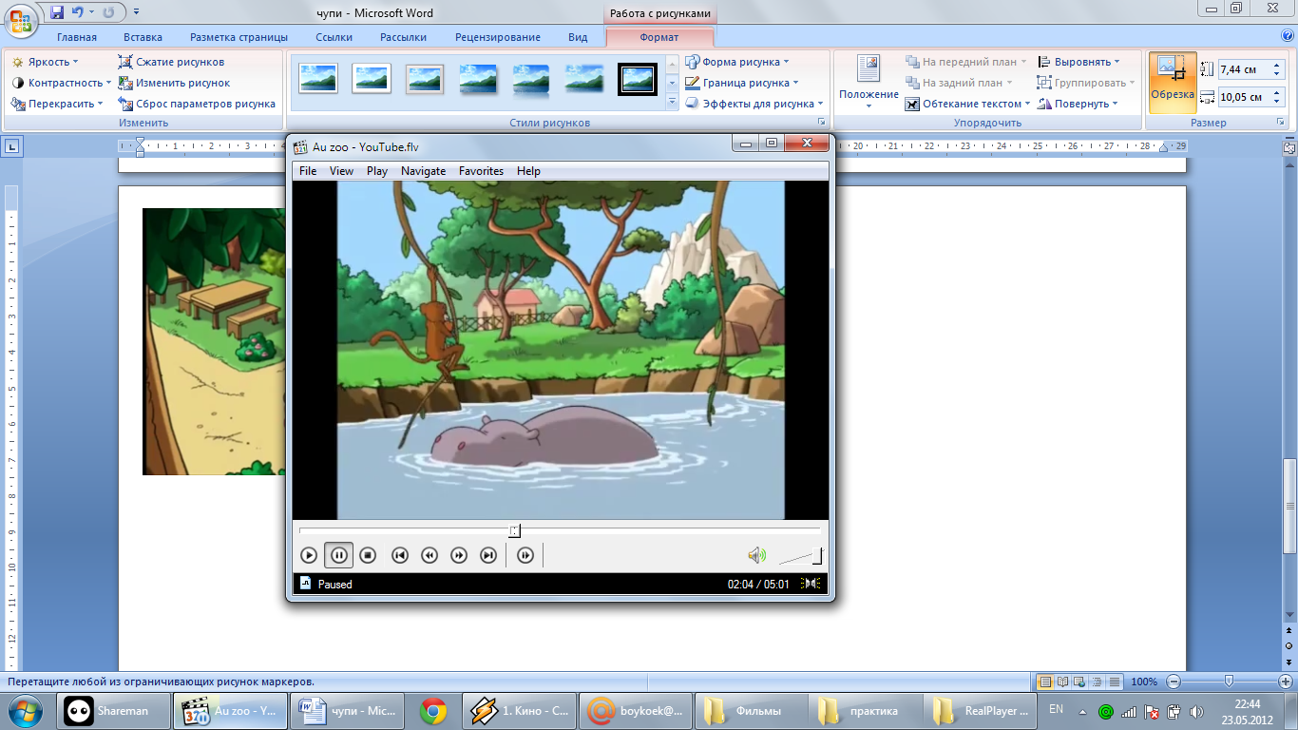The height and width of the screenshot is (730, 1298).
Task: Switch to Shareman in the taskbar
Action: click(x=112, y=710)
